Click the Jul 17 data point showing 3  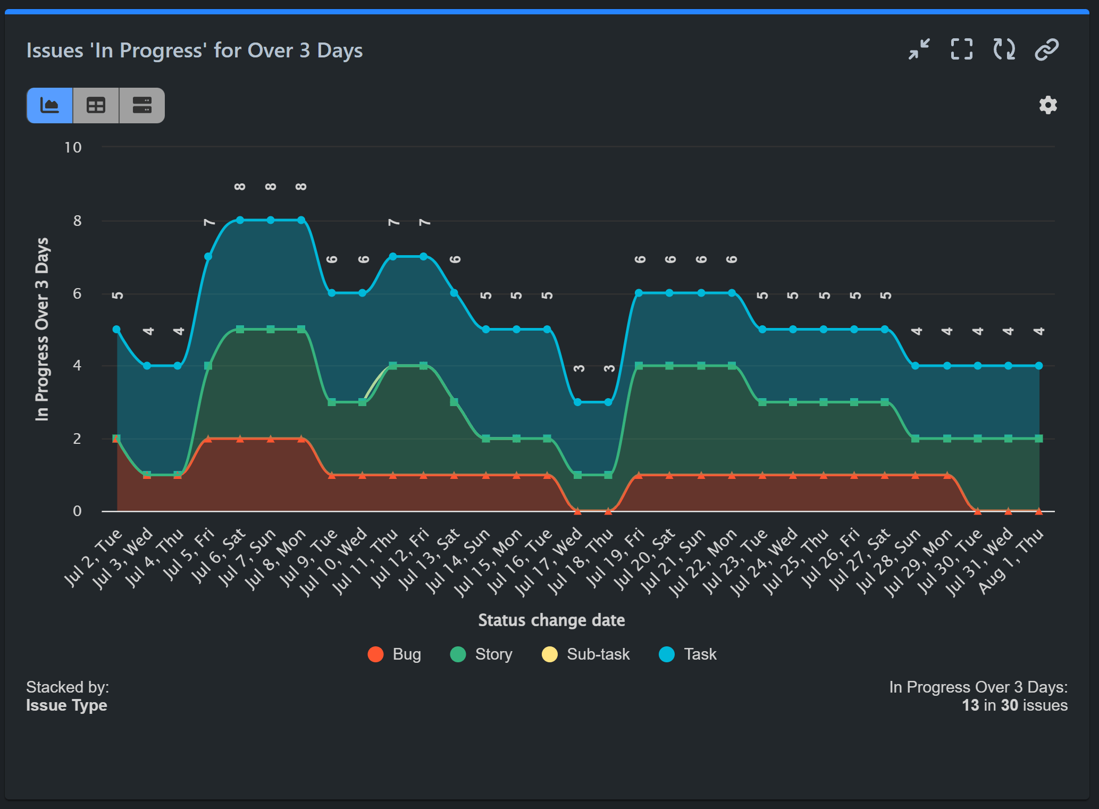(x=578, y=401)
